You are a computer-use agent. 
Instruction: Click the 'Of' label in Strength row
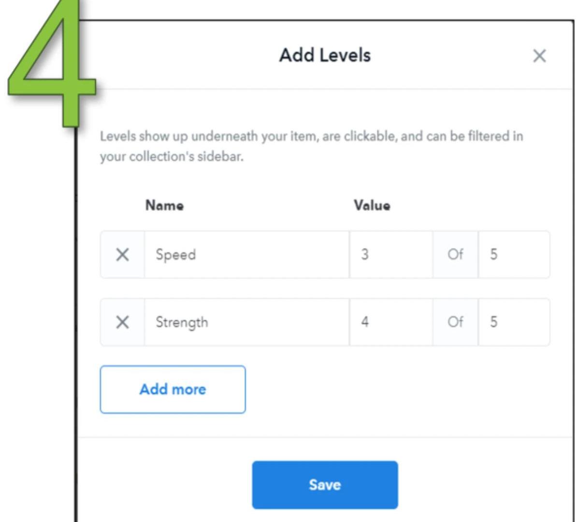(x=455, y=322)
